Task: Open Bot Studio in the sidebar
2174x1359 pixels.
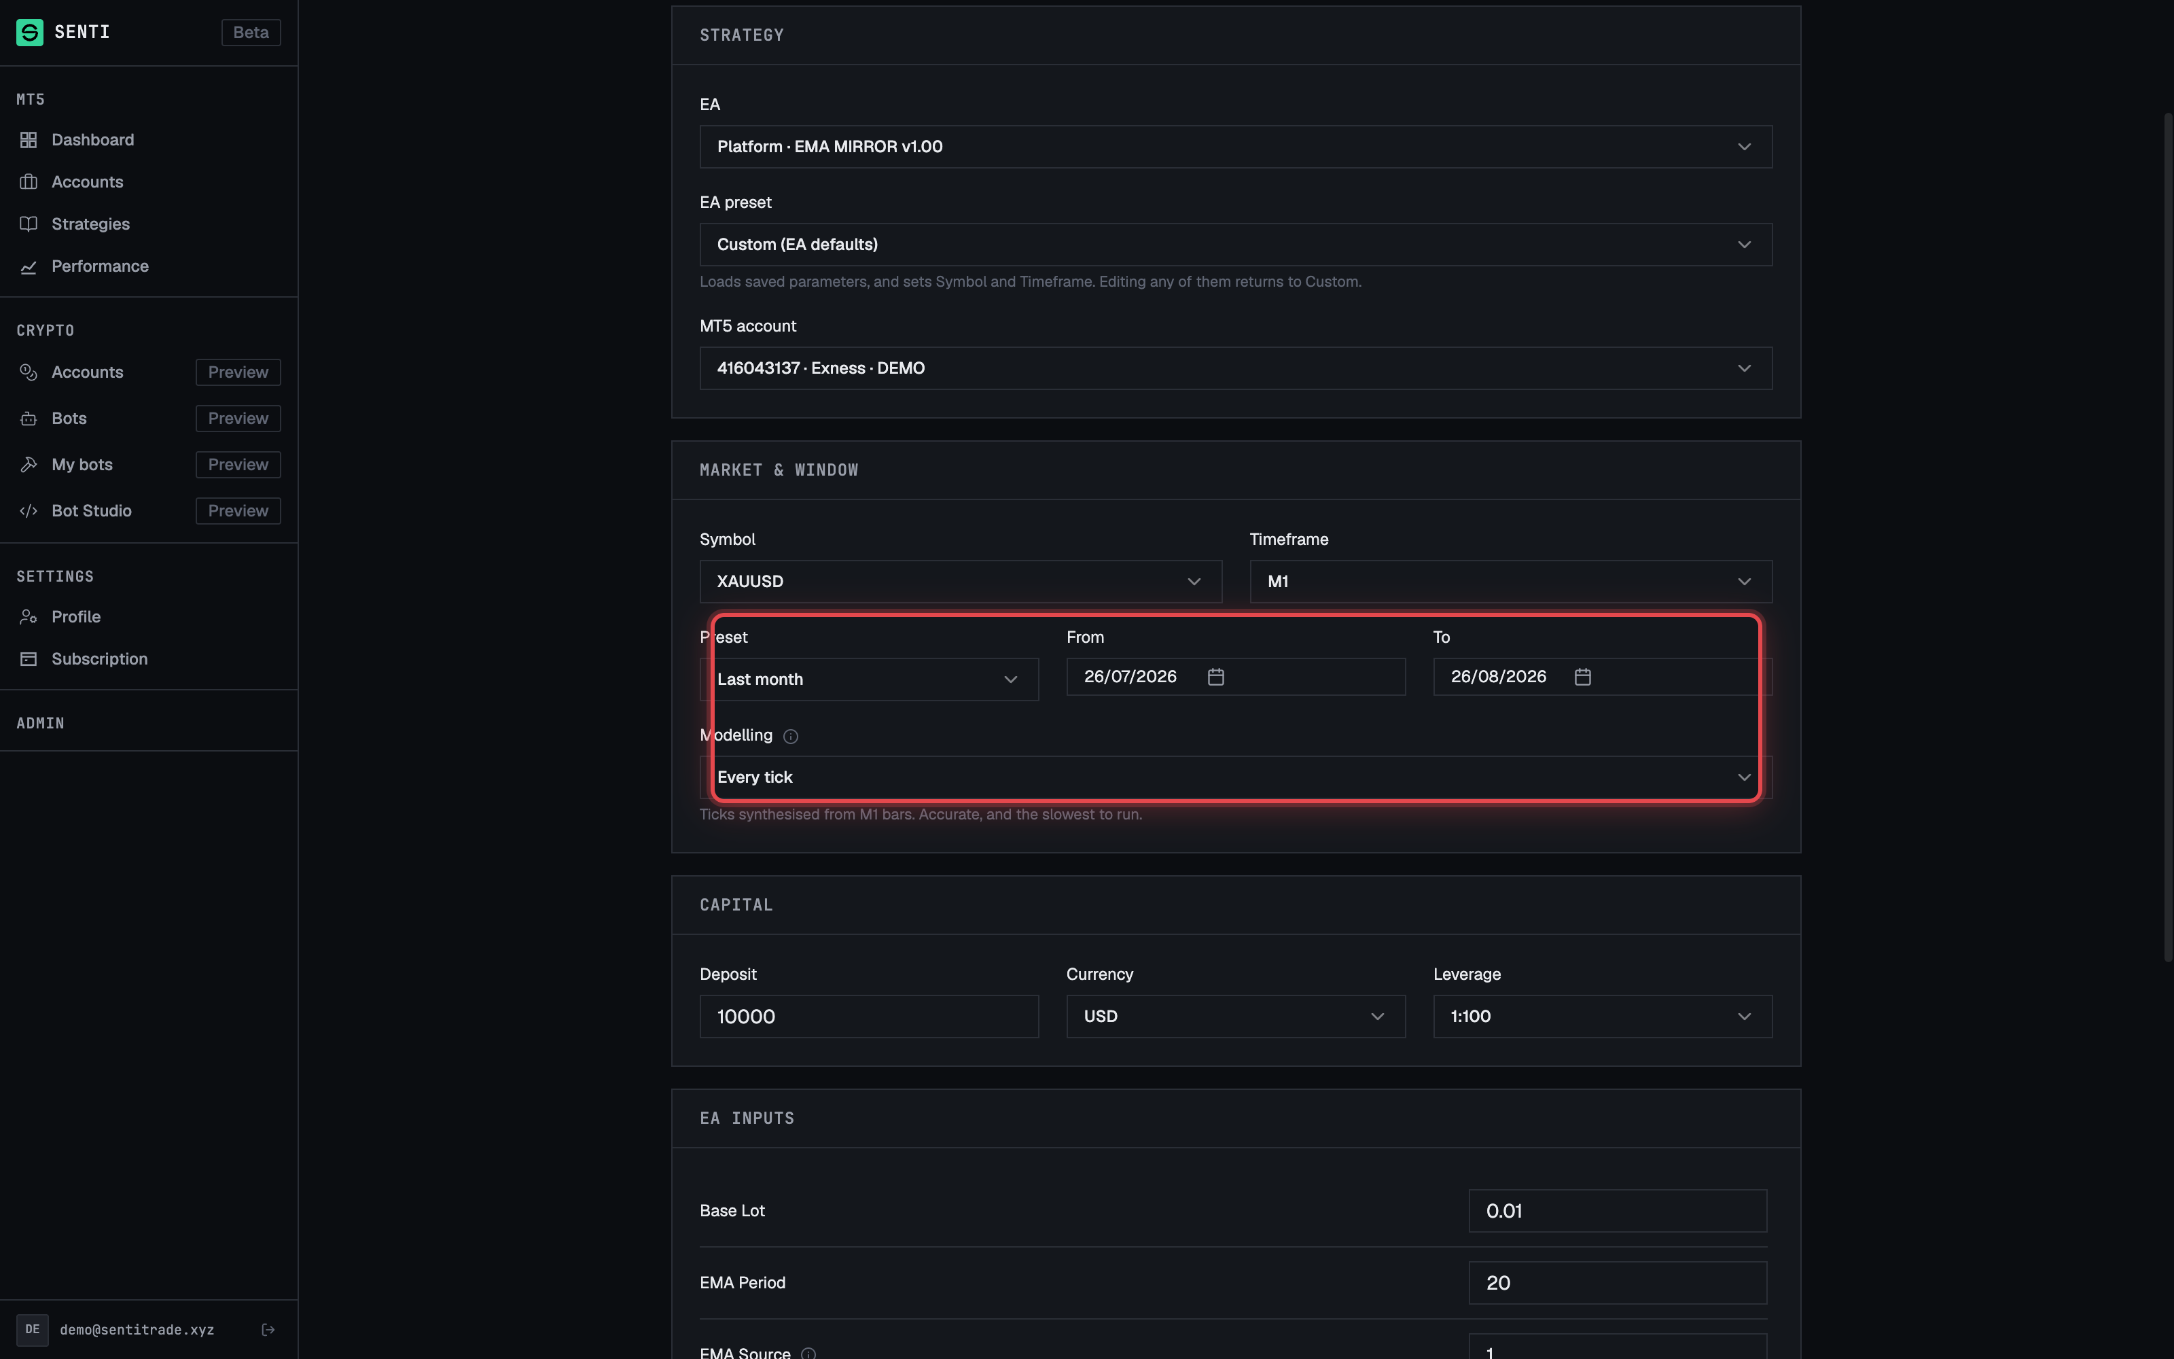Action: coord(92,512)
